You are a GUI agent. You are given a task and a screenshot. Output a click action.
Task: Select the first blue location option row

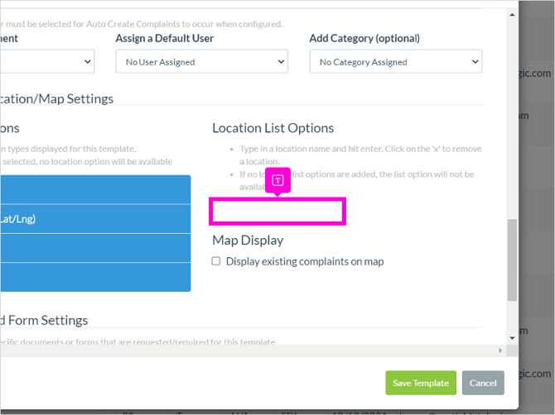pyautogui.click(x=95, y=189)
